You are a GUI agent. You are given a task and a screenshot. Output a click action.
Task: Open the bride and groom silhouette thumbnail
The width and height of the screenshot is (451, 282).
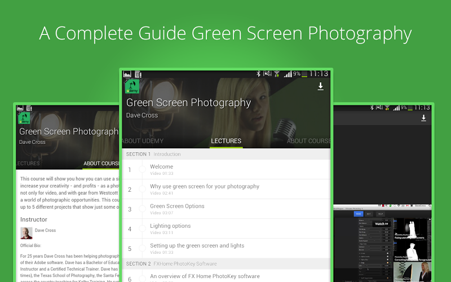point(413,229)
